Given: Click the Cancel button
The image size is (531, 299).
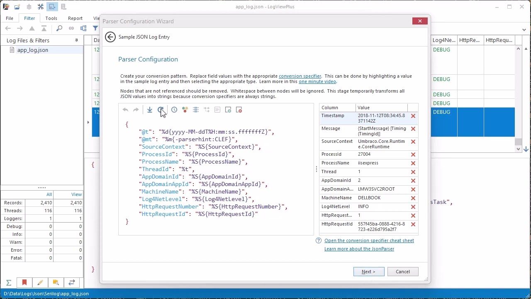Looking at the screenshot, I should click(403, 272).
